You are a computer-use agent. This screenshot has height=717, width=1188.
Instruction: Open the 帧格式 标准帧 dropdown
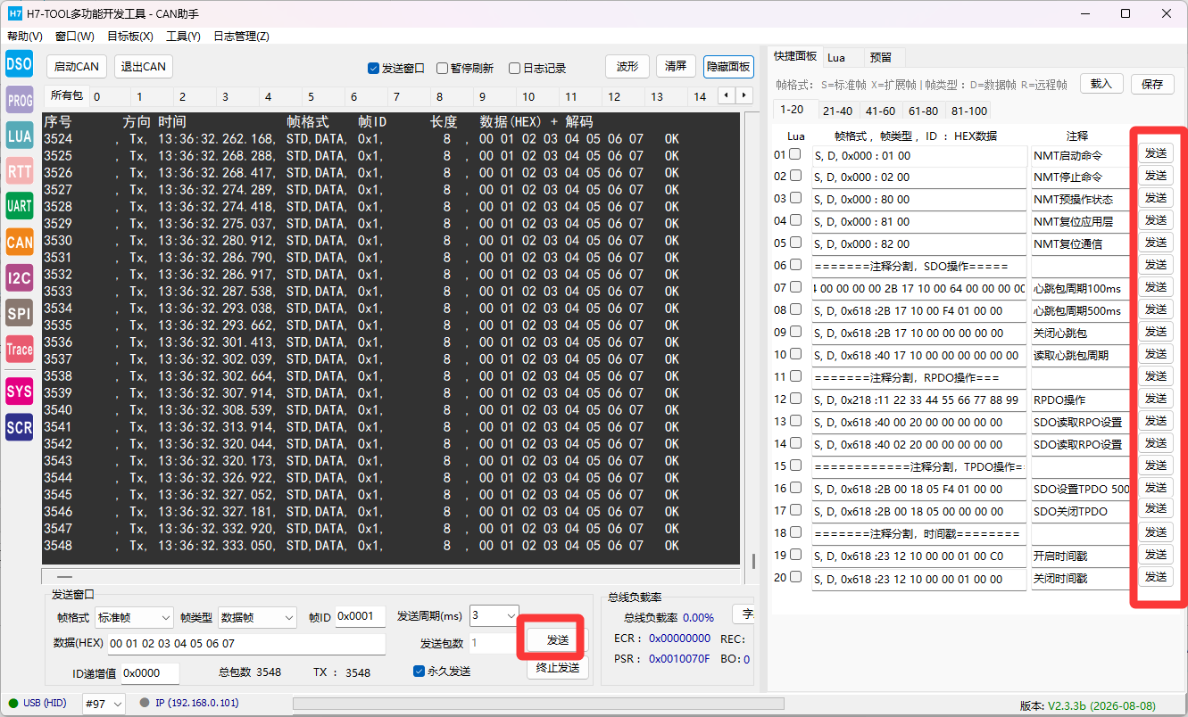coord(134,617)
